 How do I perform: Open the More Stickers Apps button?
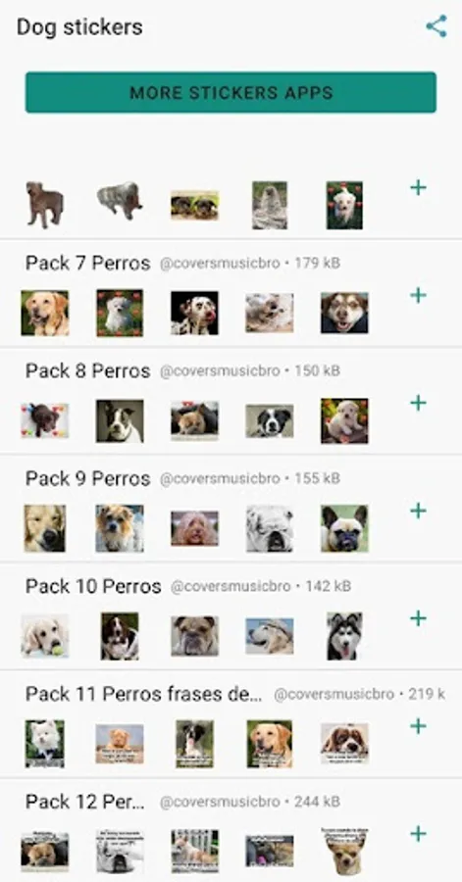tap(231, 92)
